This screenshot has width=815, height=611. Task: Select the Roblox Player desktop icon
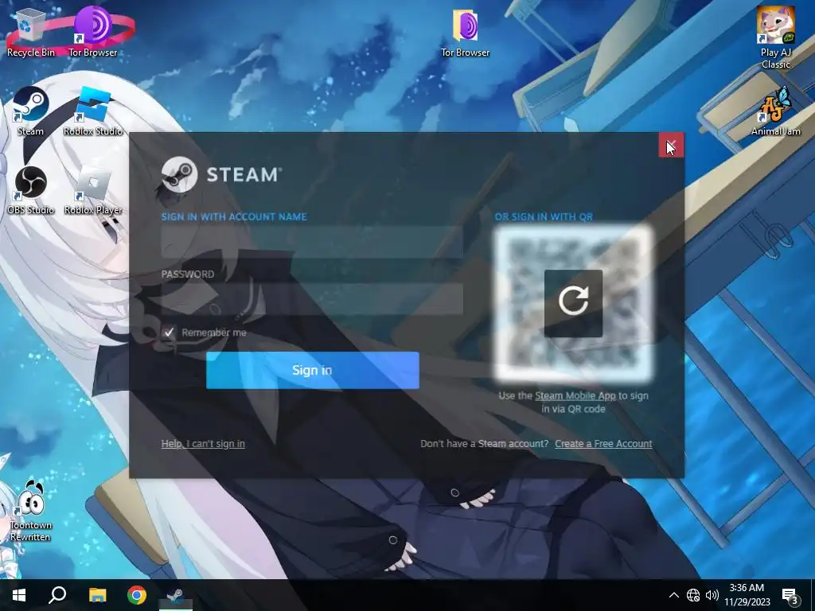click(93, 191)
